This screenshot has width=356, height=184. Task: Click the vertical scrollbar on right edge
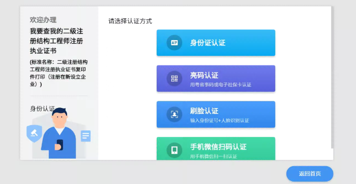pos(332,78)
